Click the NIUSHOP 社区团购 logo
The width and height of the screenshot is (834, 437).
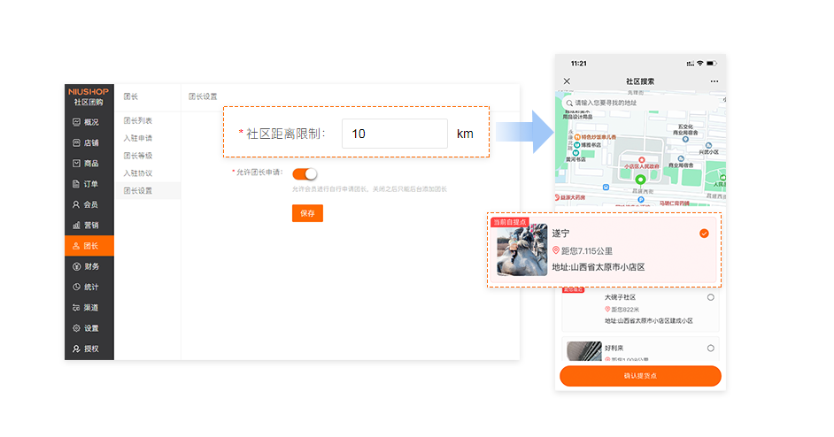point(89,96)
